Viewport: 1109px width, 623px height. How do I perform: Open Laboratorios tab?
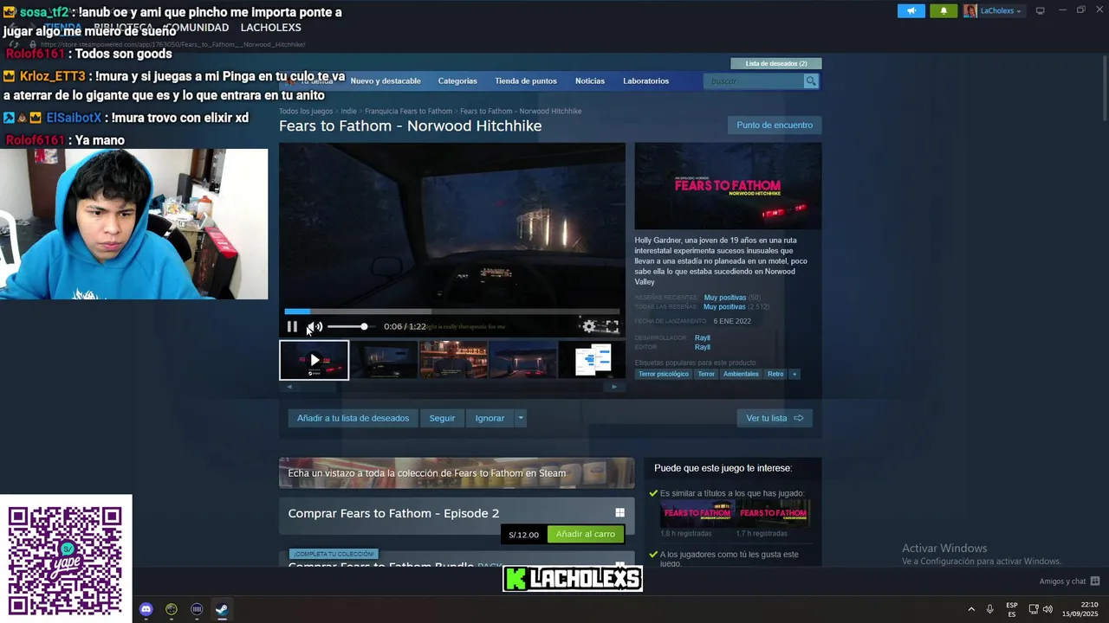[x=646, y=80]
